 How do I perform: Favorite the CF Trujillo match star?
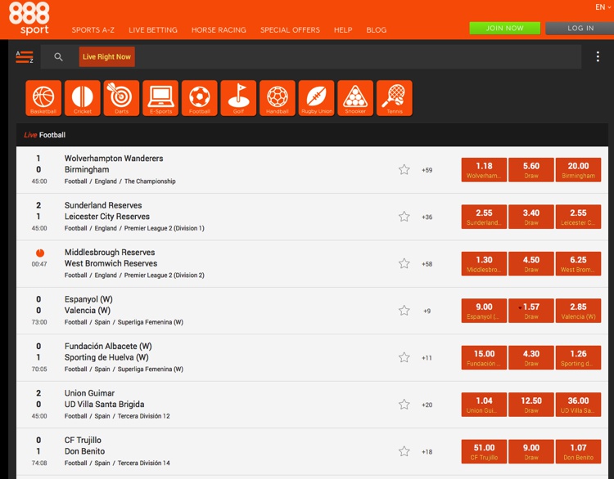point(404,451)
